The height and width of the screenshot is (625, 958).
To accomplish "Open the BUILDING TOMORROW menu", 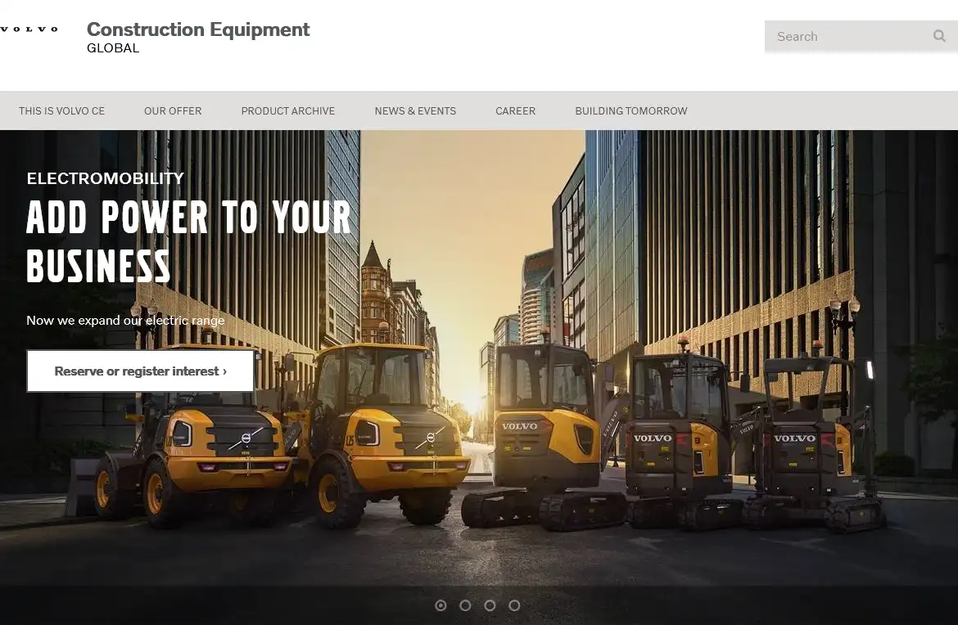I will [631, 111].
